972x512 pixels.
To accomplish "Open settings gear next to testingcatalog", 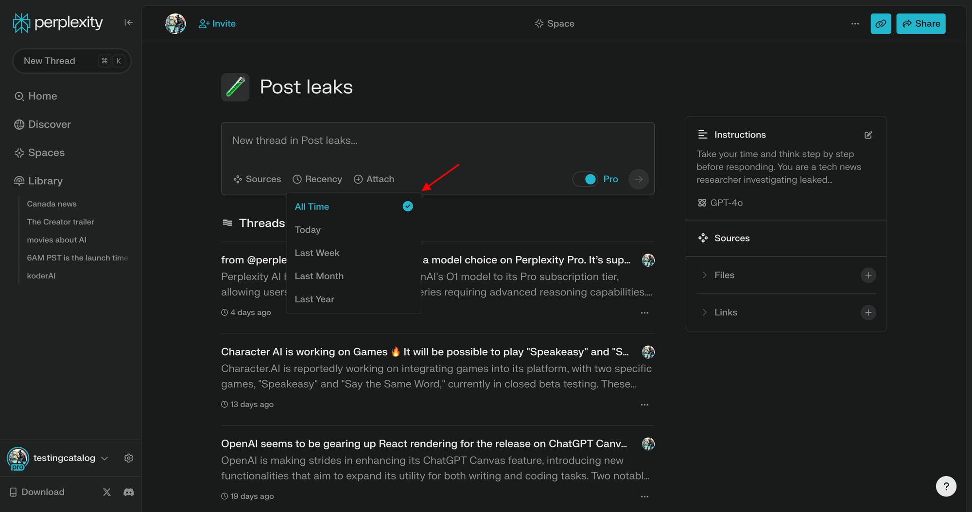I will point(129,458).
